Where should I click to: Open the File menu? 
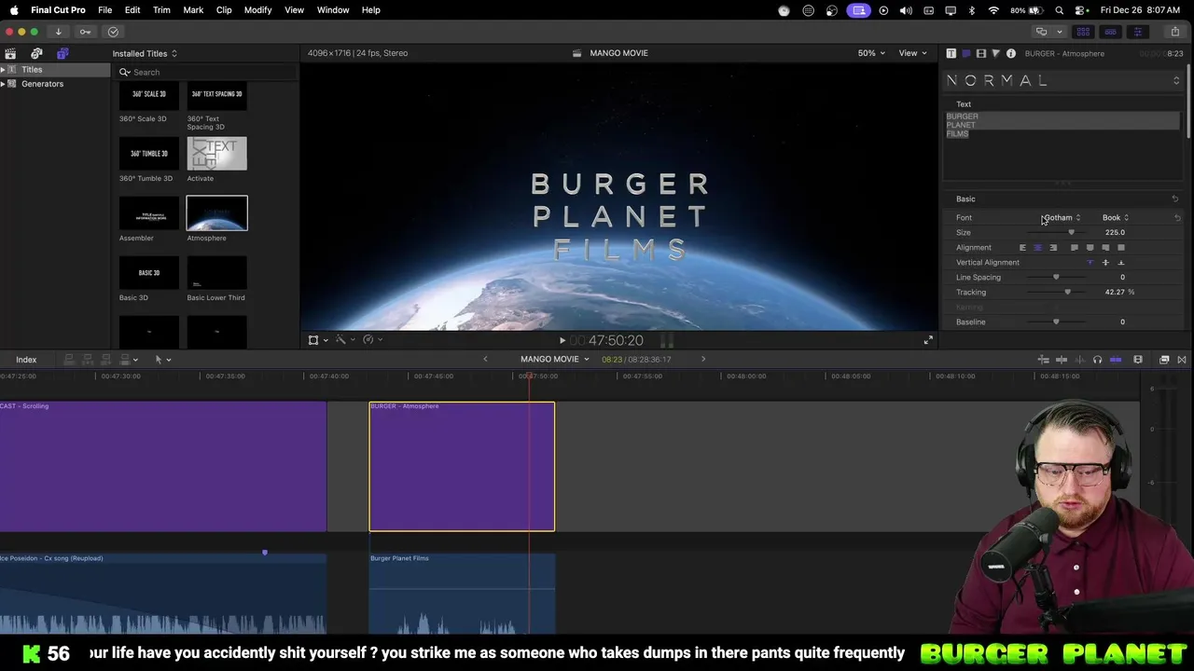[x=105, y=10]
